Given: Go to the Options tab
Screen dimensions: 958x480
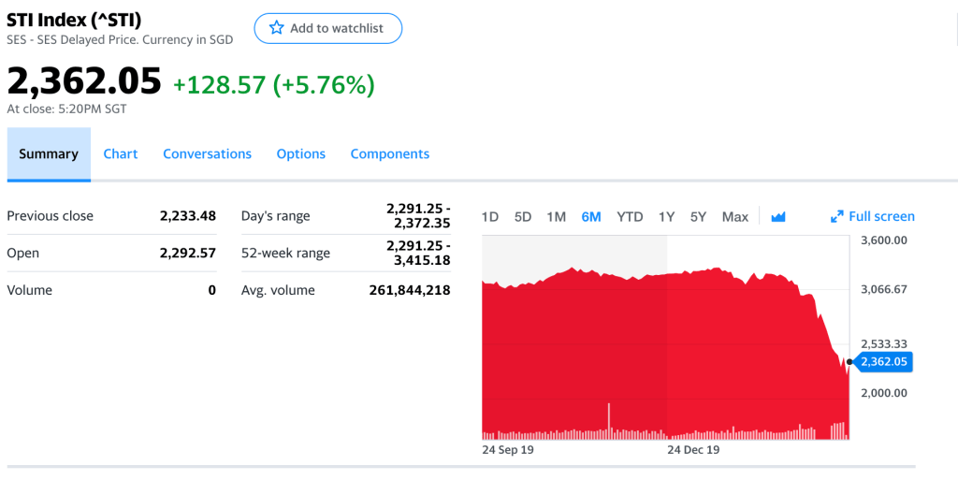Looking at the screenshot, I should pyautogui.click(x=300, y=153).
